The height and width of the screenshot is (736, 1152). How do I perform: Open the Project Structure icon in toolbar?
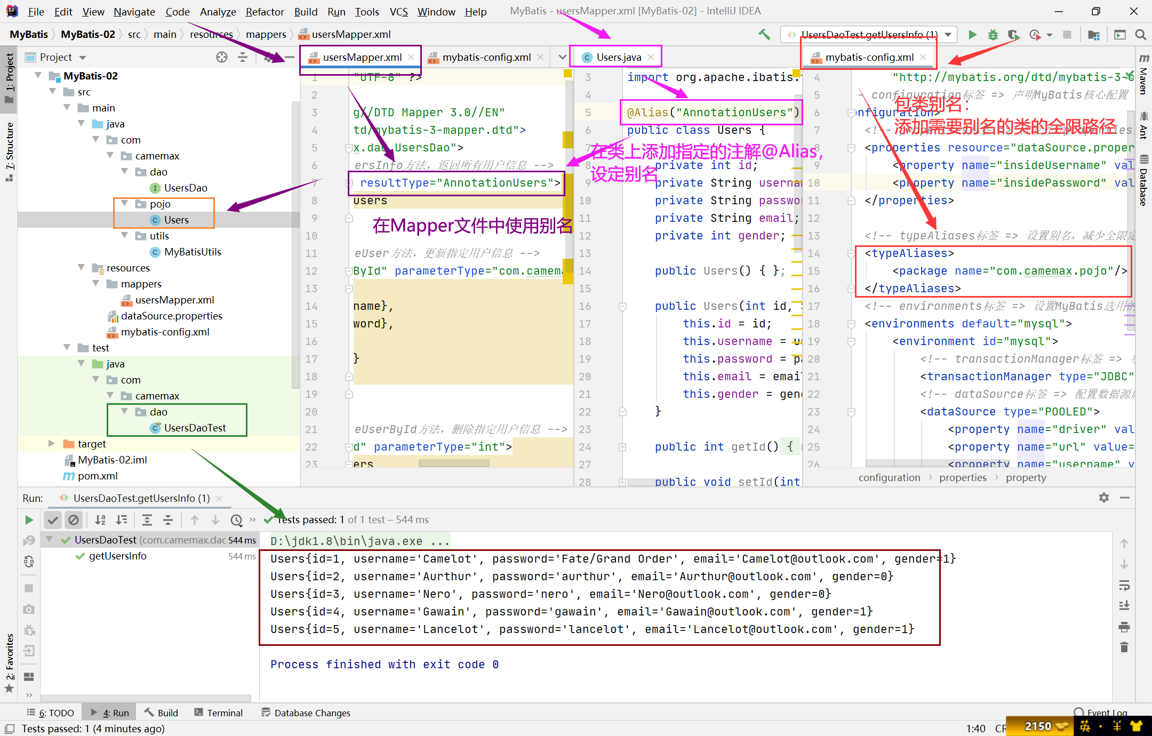pyautogui.click(x=1093, y=35)
